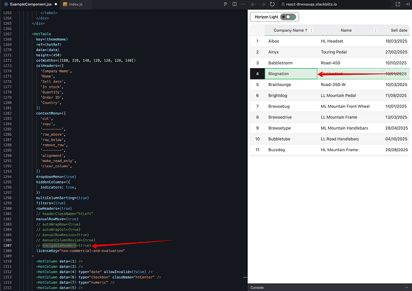The image size is (412, 291).
Task: Click the 11/09/2025 sell date cell
Action: (396, 96)
